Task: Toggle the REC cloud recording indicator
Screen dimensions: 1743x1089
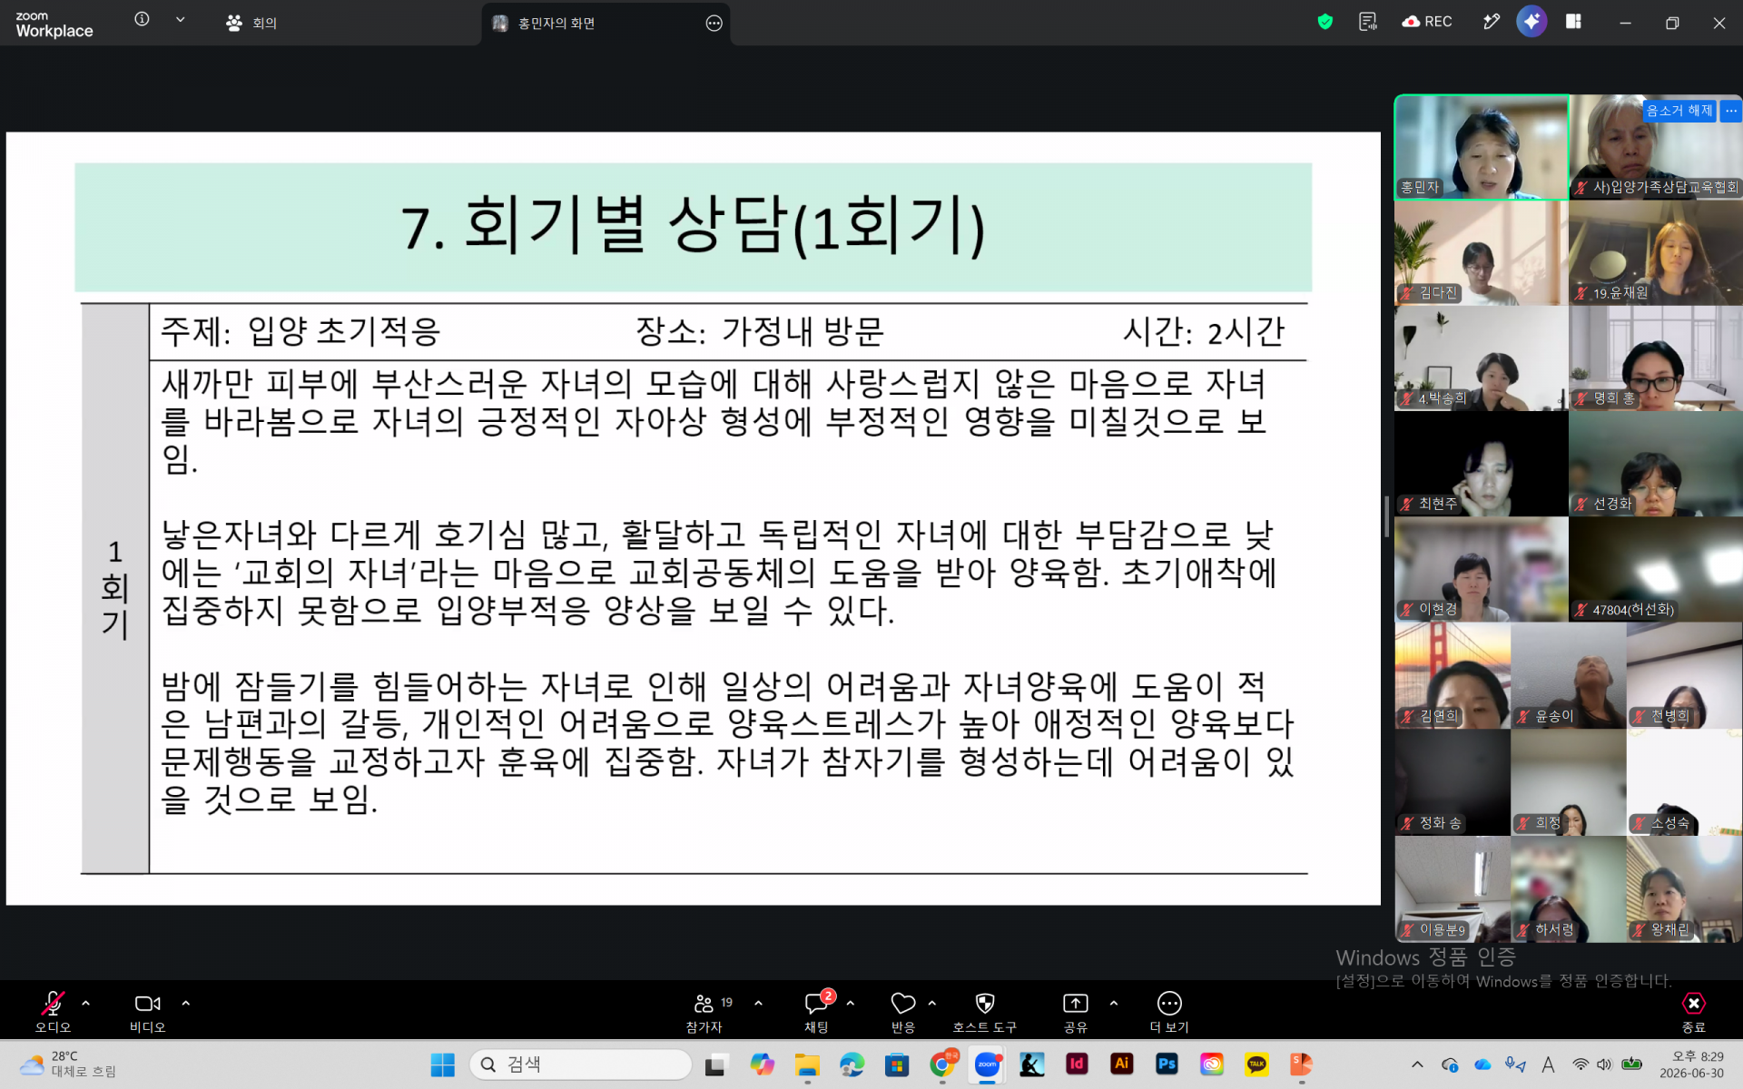Action: 1427,22
